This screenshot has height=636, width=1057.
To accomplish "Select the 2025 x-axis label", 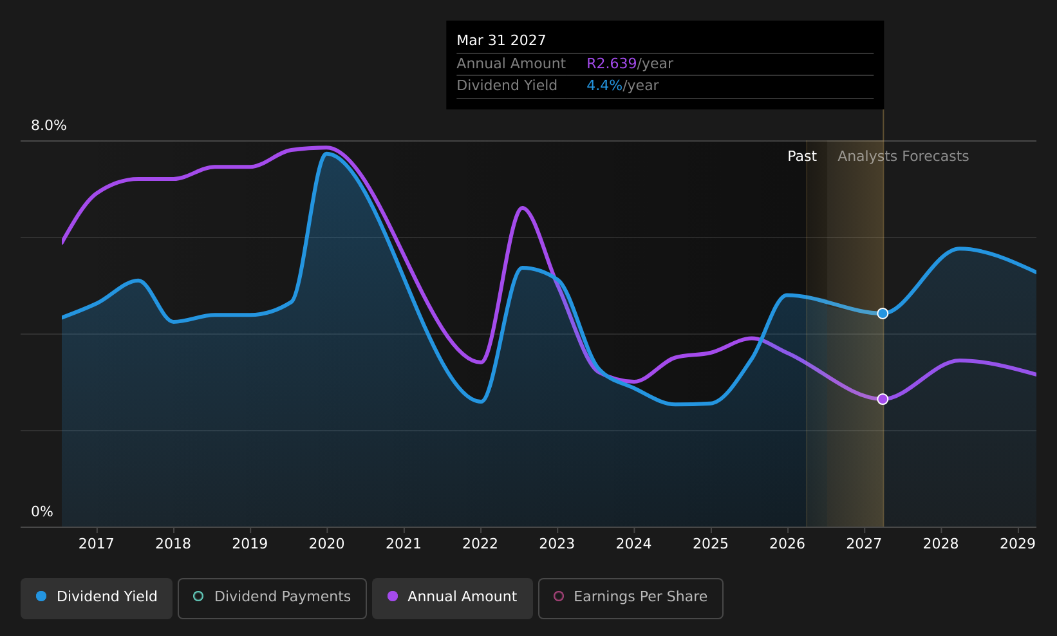I will pyautogui.click(x=711, y=544).
